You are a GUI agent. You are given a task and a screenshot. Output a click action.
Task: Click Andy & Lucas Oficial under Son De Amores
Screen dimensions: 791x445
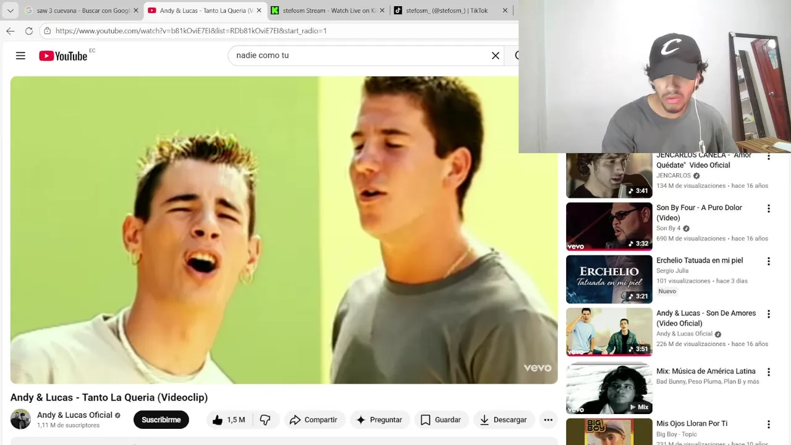[684, 334]
